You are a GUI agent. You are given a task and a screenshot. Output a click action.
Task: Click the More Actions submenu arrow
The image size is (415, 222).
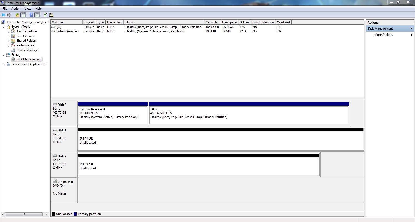pyautogui.click(x=412, y=35)
